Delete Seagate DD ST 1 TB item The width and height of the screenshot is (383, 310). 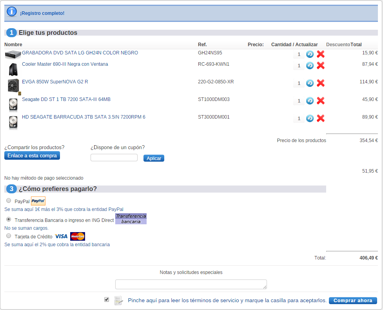[320, 101]
